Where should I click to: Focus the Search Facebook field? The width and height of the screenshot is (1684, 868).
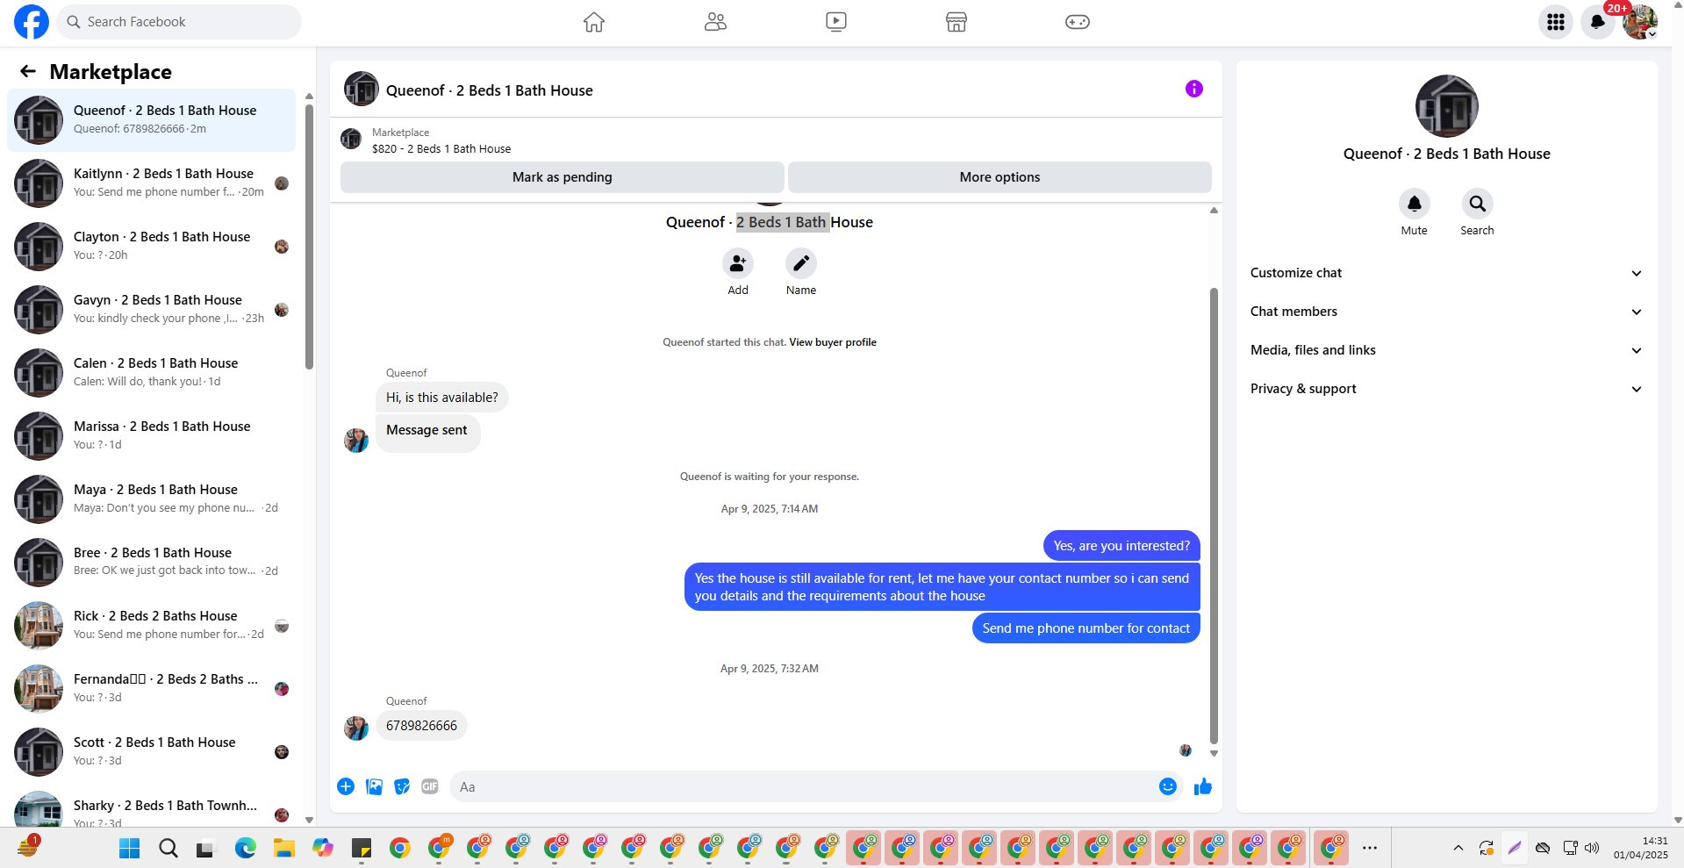[x=180, y=22]
